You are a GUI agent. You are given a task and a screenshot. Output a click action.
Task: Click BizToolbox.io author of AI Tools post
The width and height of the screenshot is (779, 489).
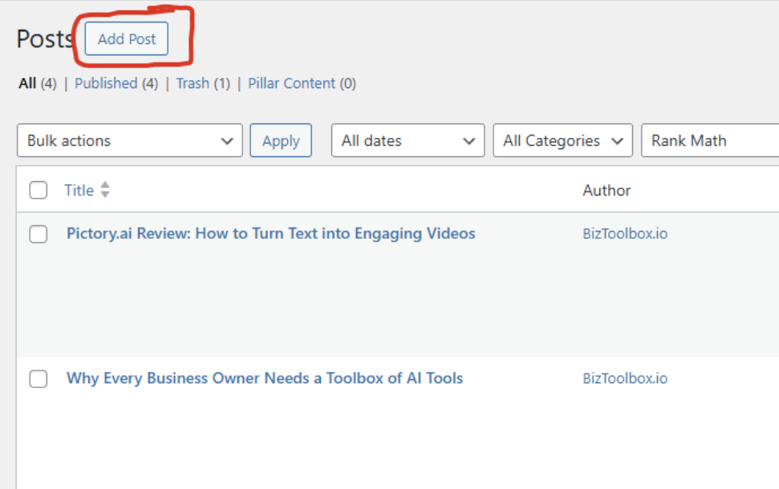point(625,378)
